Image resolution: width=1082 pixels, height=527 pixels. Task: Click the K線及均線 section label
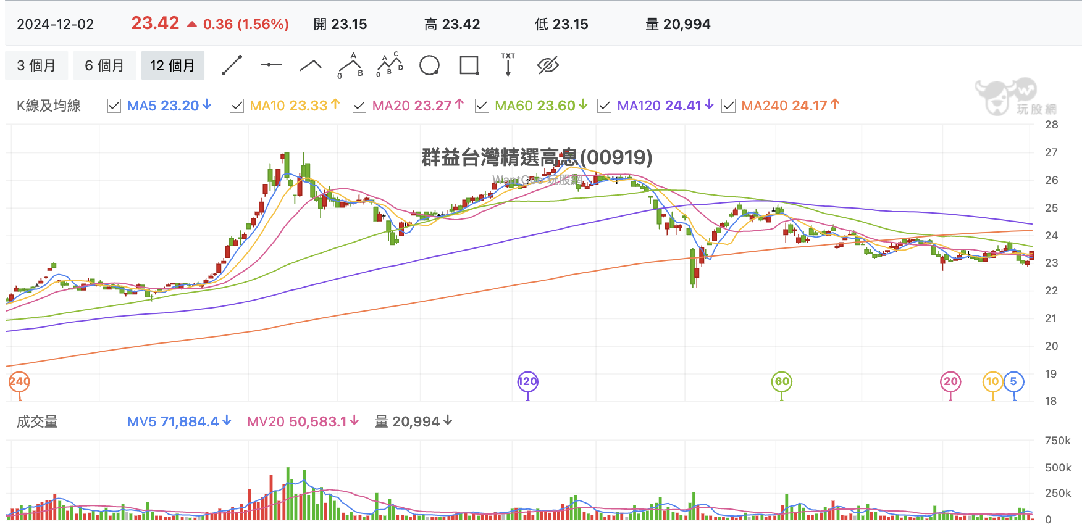(x=49, y=106)
